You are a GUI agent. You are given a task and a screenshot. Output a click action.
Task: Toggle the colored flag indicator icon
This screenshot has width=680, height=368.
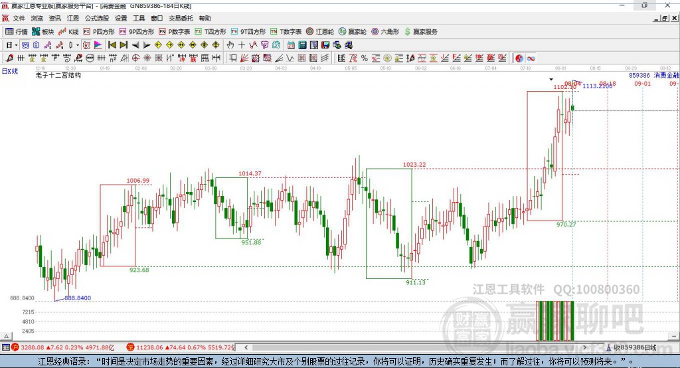pos(98,45)
